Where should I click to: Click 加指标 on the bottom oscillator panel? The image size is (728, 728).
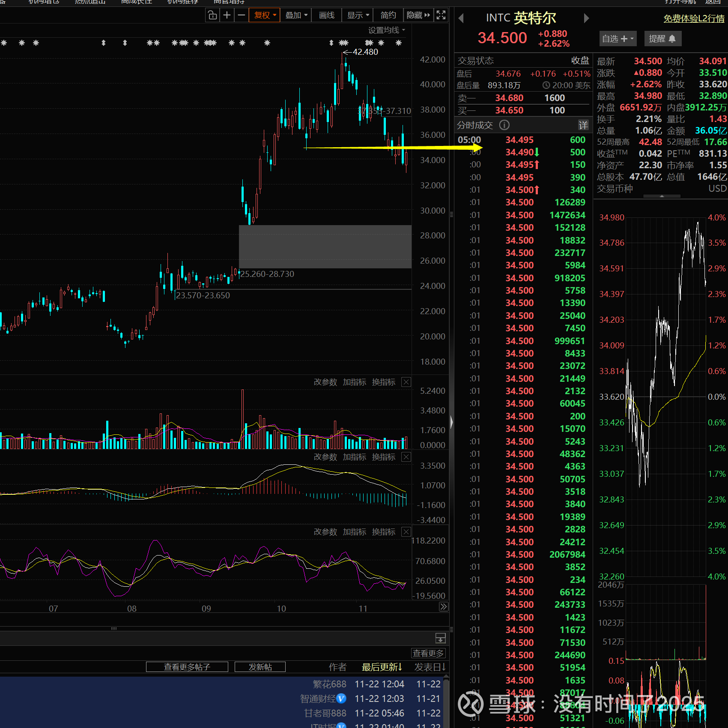point(355,532)
